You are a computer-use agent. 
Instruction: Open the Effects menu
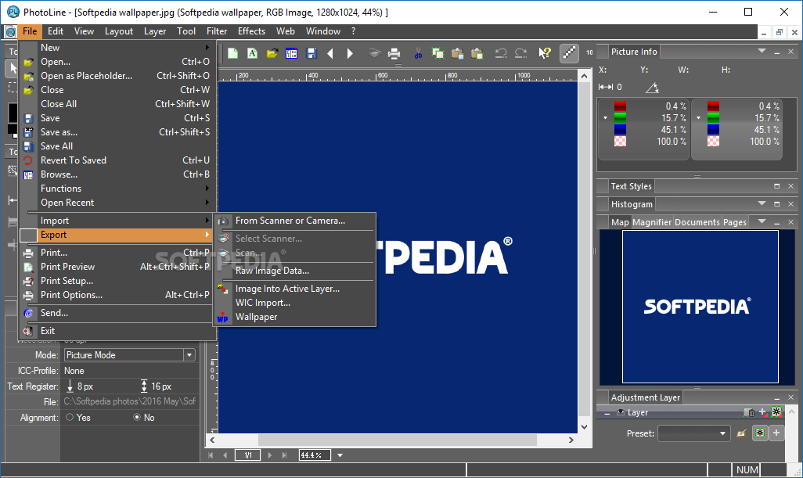click(x=251, y=31)
